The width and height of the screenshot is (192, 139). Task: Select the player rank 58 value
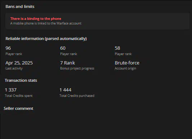[x=117, y=48]
